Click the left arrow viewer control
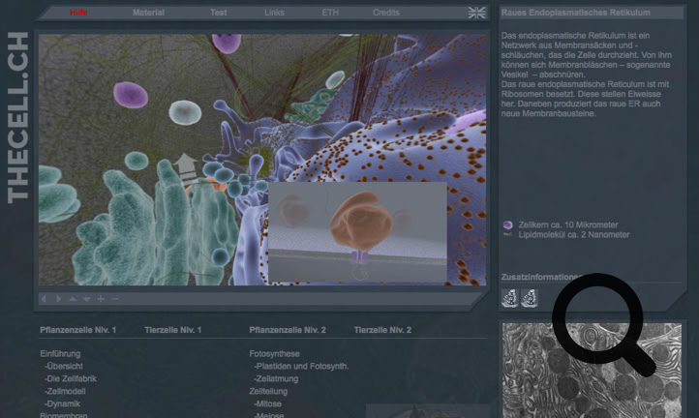699x418 pixels. tap(44, 299)
